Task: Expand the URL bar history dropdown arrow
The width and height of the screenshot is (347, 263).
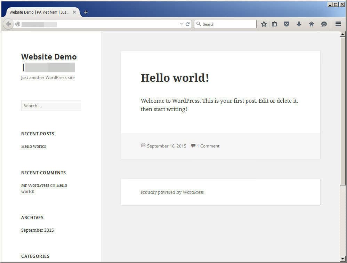Action: pos(181,24)
